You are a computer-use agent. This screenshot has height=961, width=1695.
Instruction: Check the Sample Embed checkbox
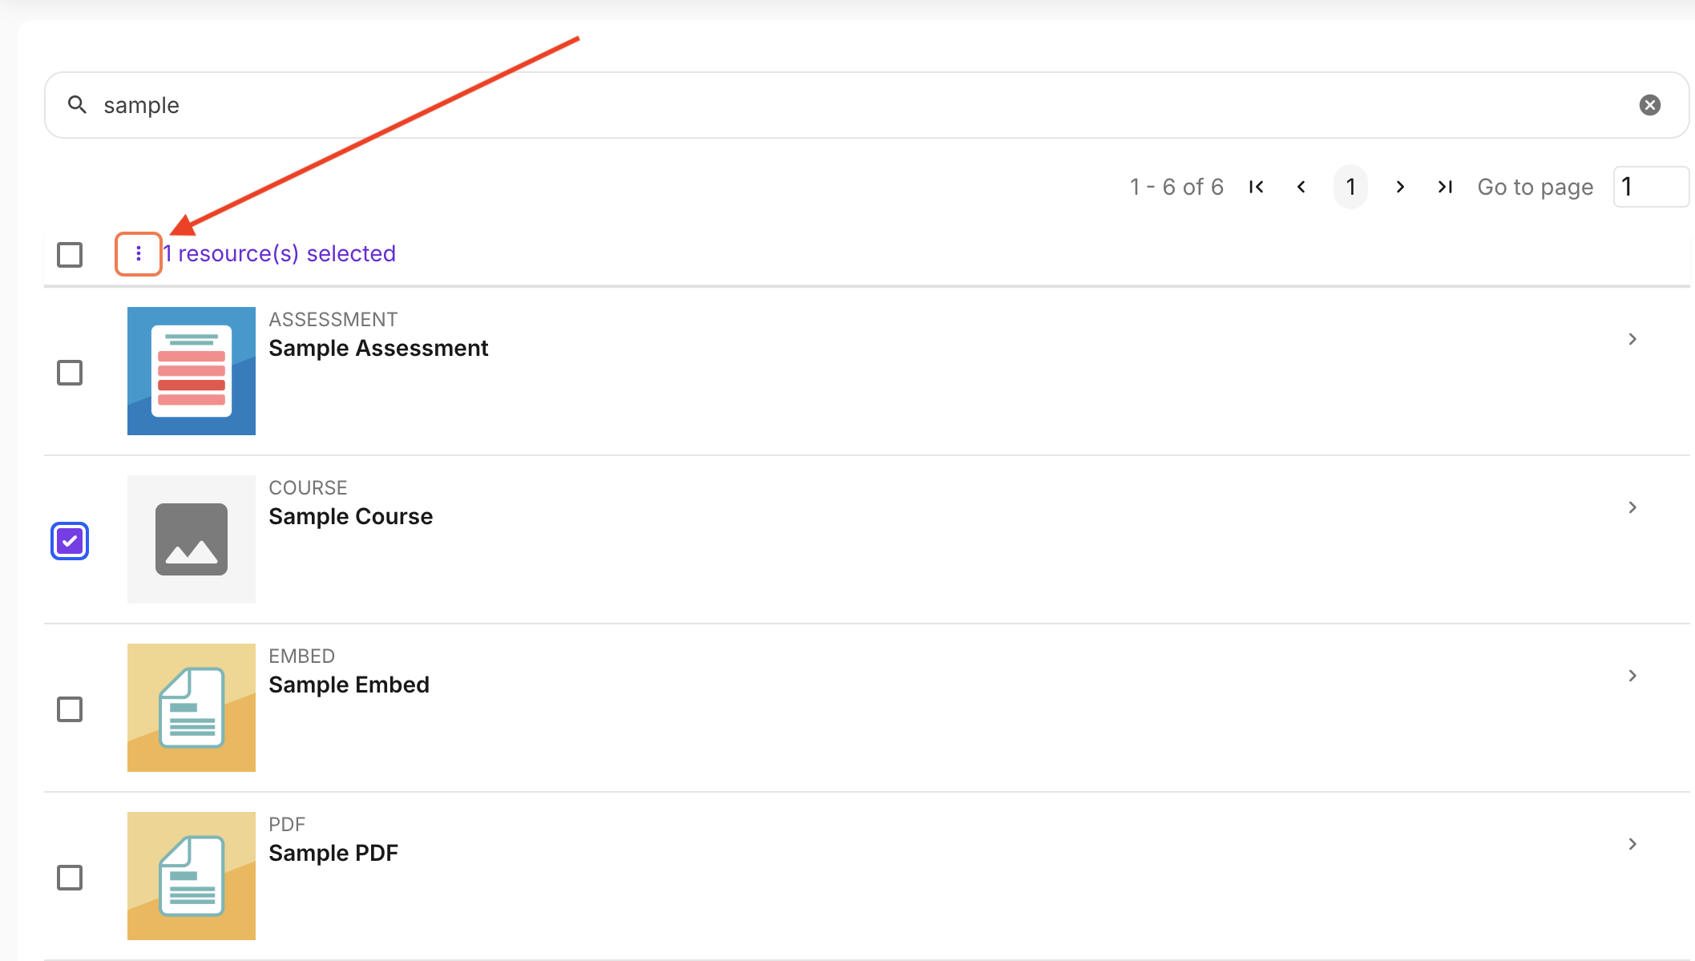coord(70,709)
